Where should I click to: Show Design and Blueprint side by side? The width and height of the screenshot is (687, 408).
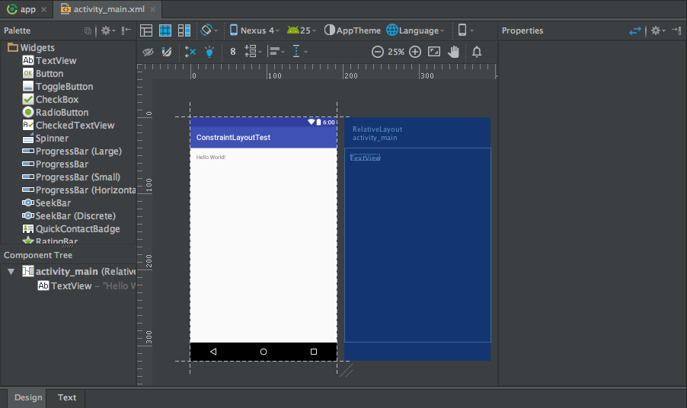click(184, 30)
